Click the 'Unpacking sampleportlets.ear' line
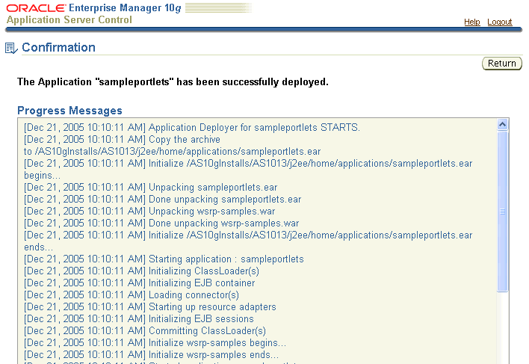The width and height of the screenshot is (529, 364). click(x=151, y=187)
